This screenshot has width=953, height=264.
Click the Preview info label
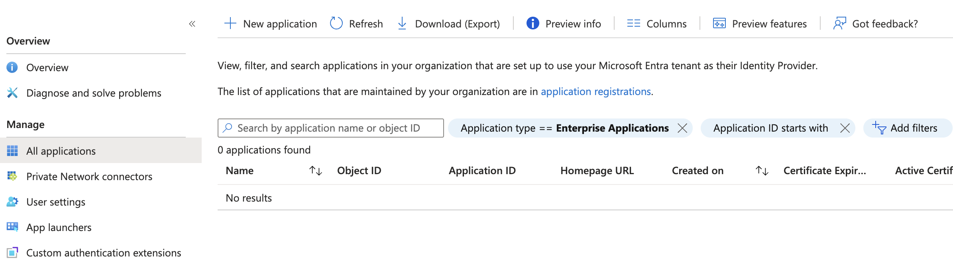click(x=573, y=24)
